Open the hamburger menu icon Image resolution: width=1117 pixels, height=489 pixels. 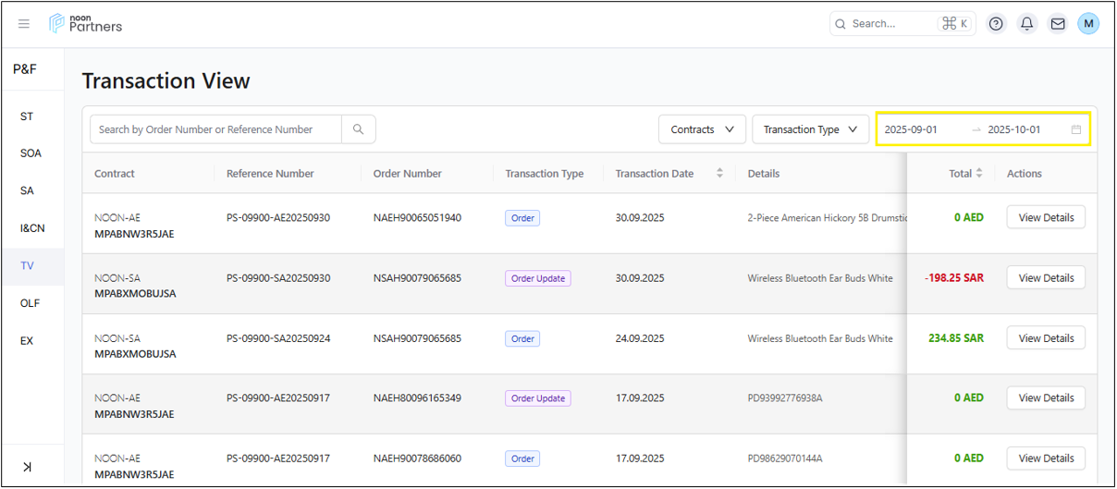(24, 24)
